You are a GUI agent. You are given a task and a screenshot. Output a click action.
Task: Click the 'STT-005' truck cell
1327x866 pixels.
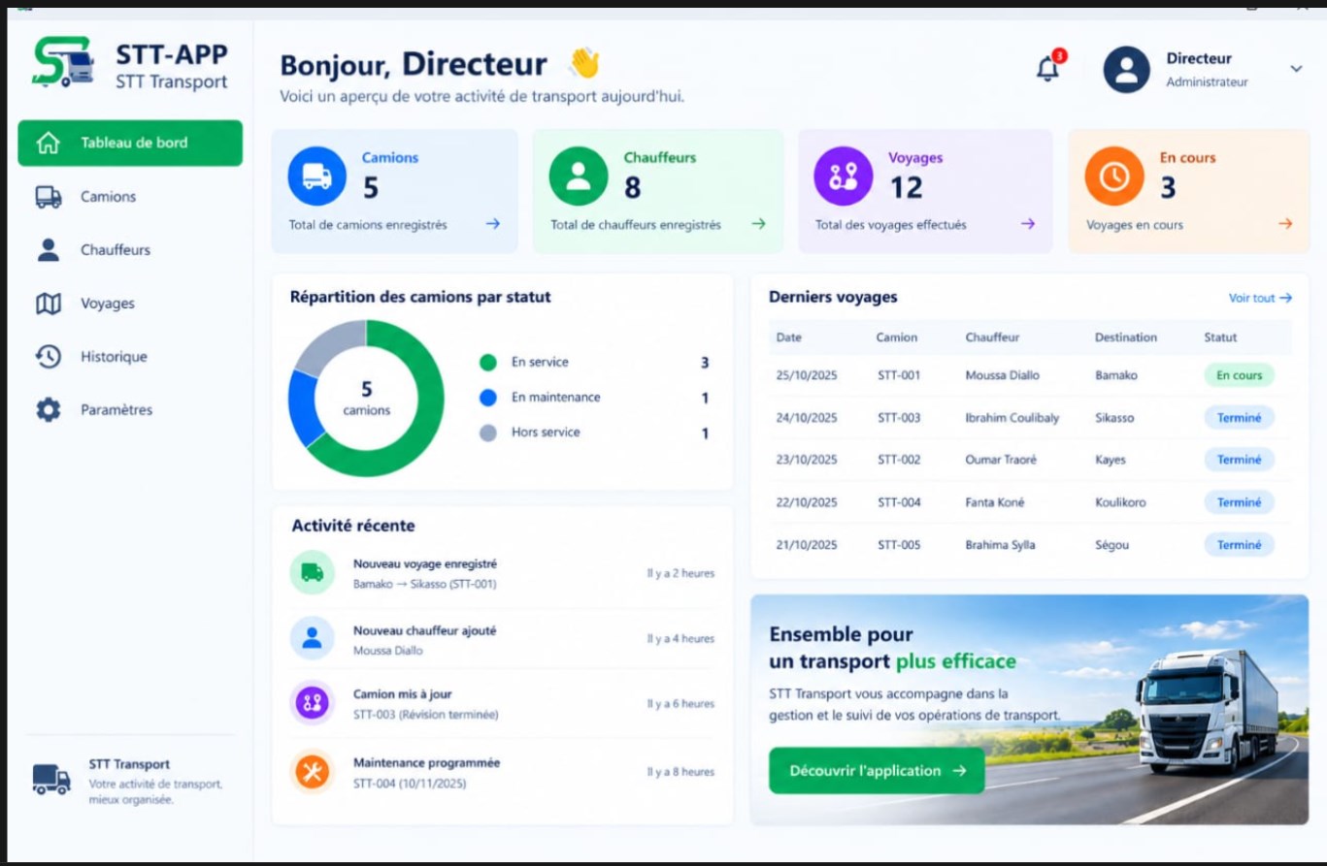pos(899,545)
